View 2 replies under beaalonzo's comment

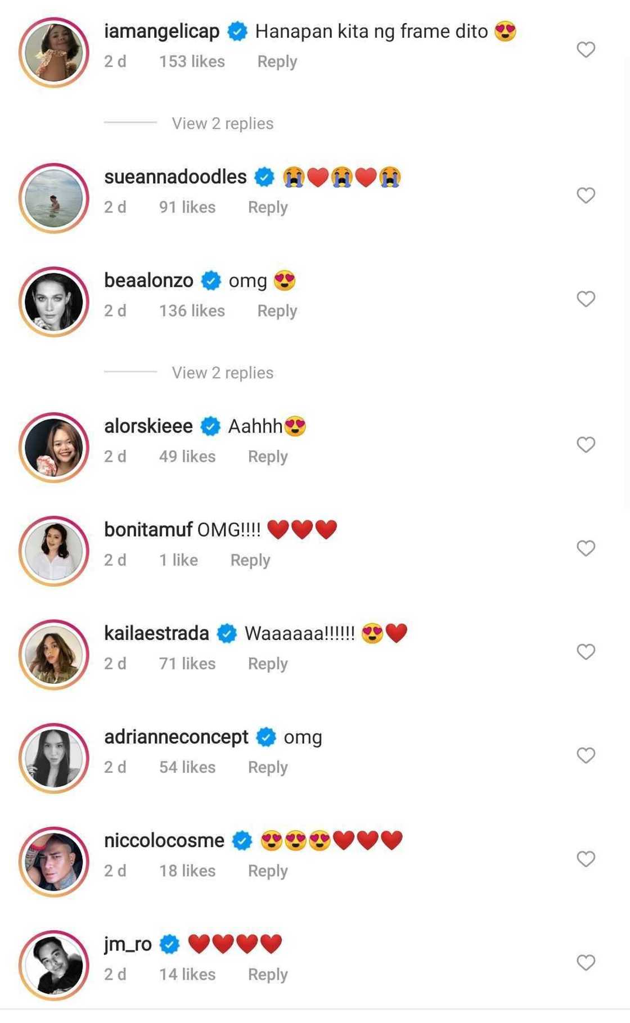point(221,372)
